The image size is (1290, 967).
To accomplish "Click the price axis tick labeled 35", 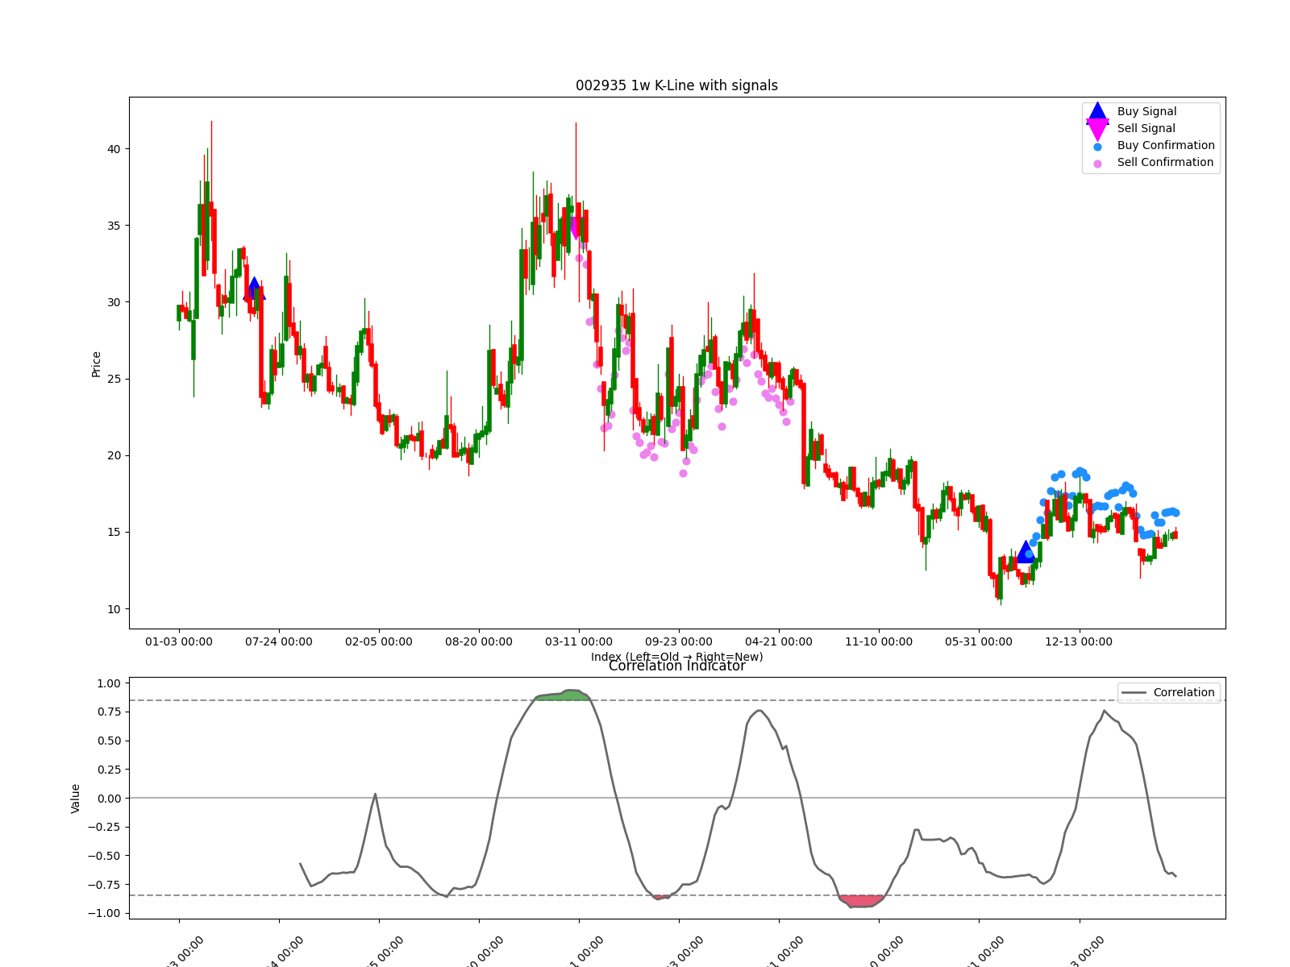I will pyautogui.click(x=114, y=226).
